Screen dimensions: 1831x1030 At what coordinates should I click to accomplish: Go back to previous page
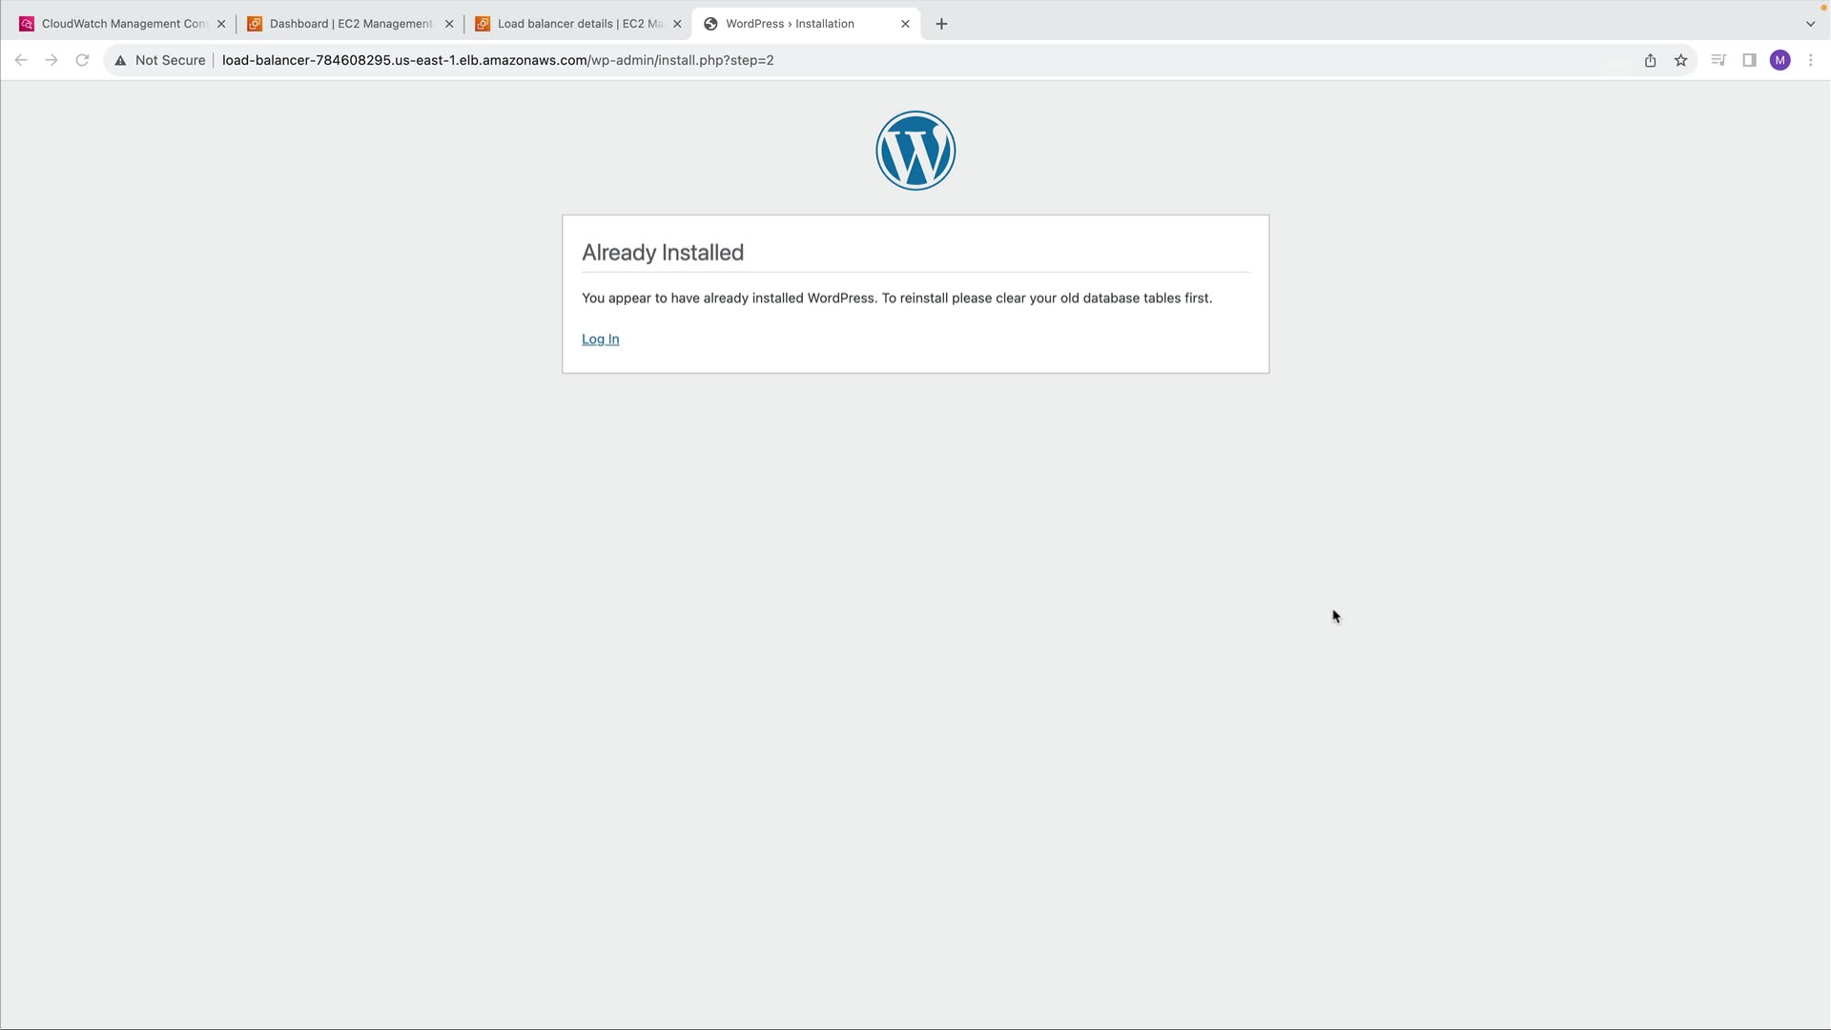point(21,60)
